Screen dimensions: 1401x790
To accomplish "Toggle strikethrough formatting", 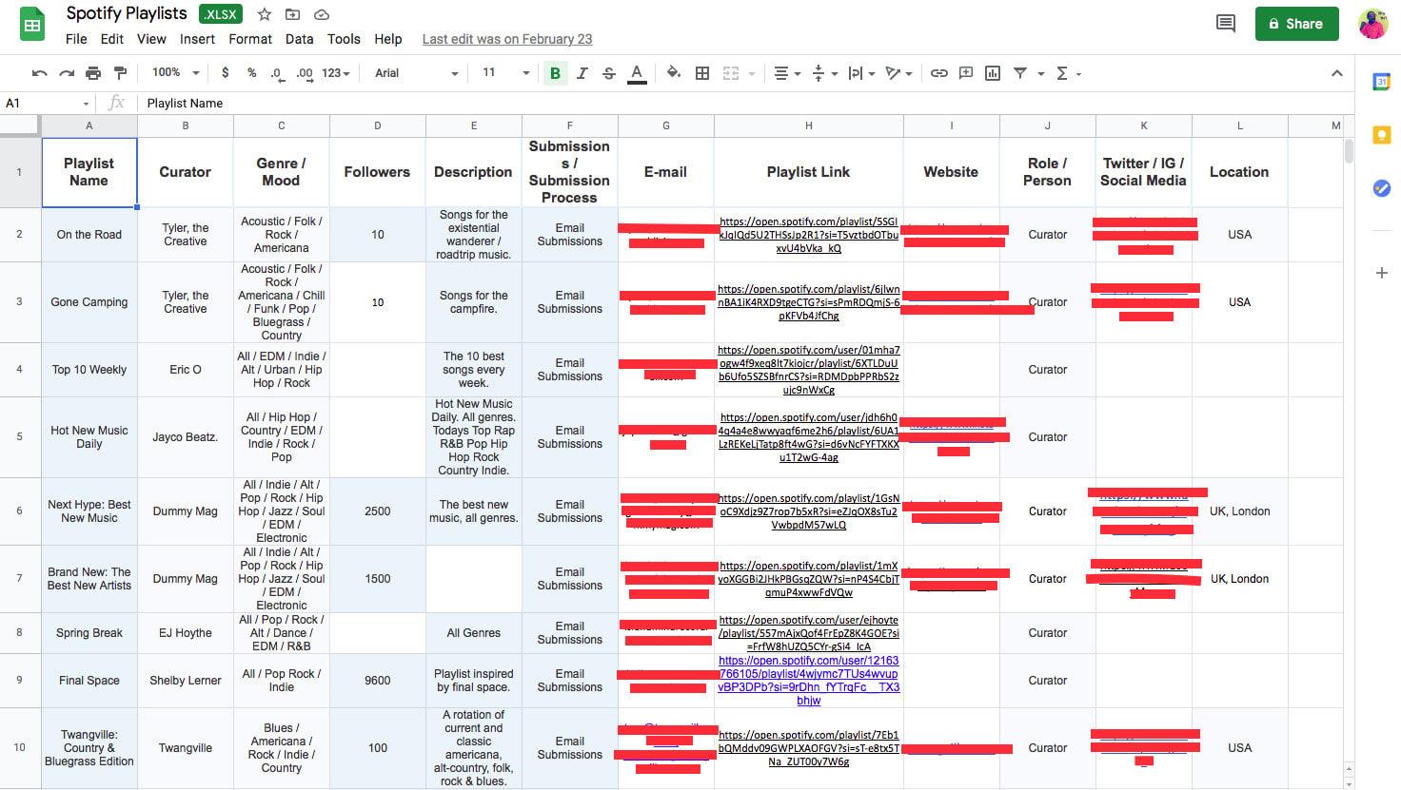I will [x=608, y=72].
